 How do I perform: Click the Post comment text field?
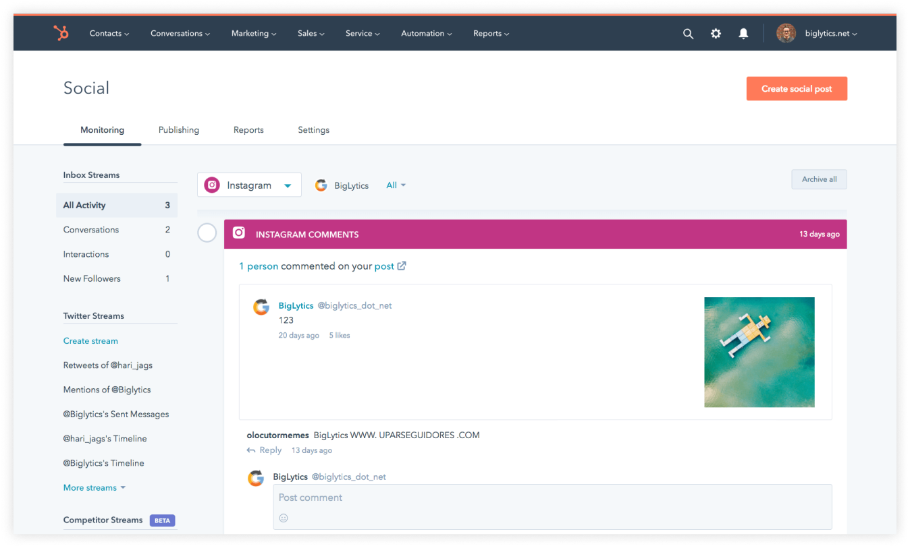[x=552, y=498]
